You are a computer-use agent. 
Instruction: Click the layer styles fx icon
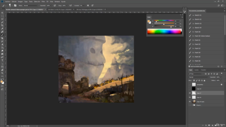(206, 125)
